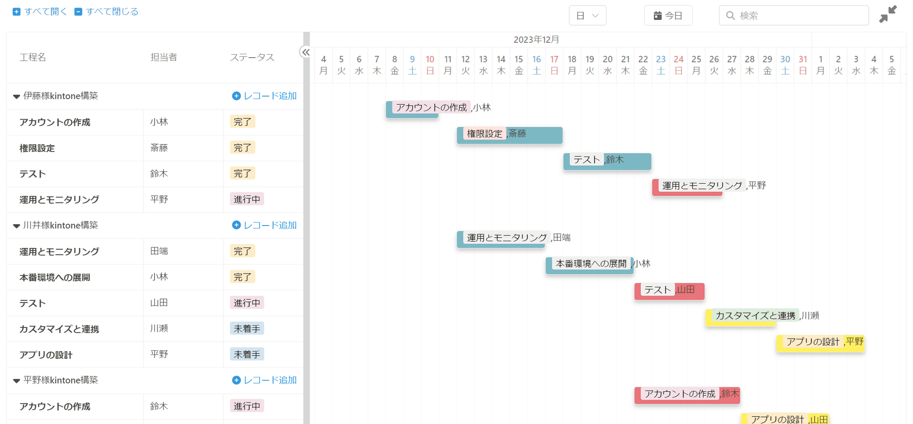
Task: Click the テスト 鈴木 Gantt bar
Action: [607, 161]
